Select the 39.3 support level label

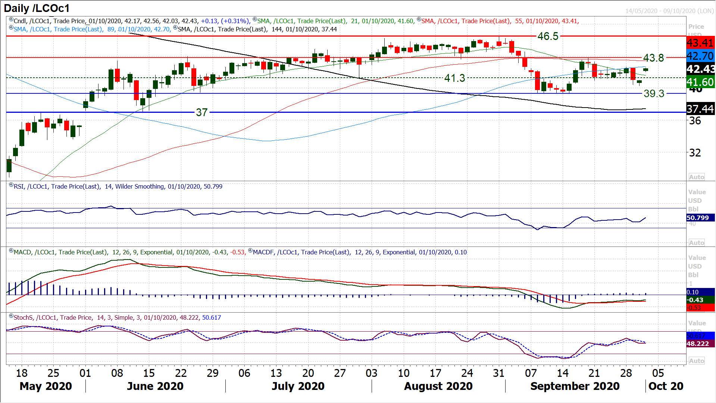point(654,94)
